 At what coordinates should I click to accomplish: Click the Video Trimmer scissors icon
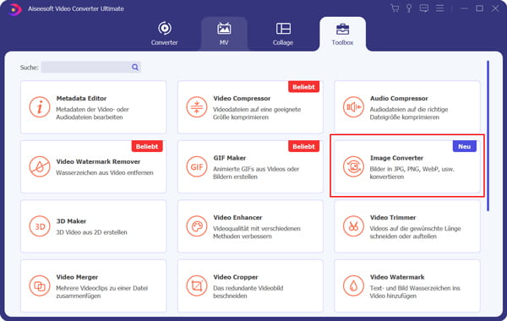353,226
